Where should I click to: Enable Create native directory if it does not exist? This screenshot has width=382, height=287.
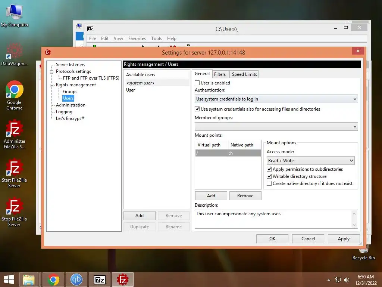click(269, 183)
